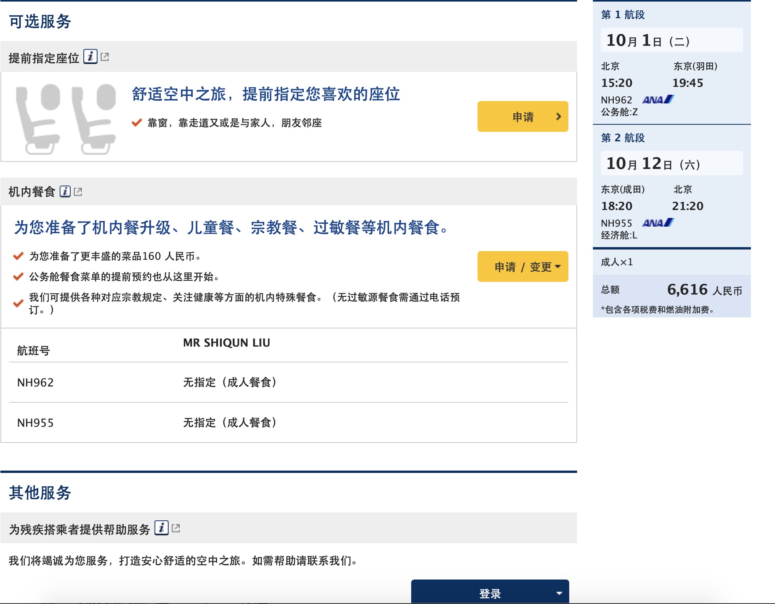Click the 第 1 航段 heading
775x604 pixels.
623,15
